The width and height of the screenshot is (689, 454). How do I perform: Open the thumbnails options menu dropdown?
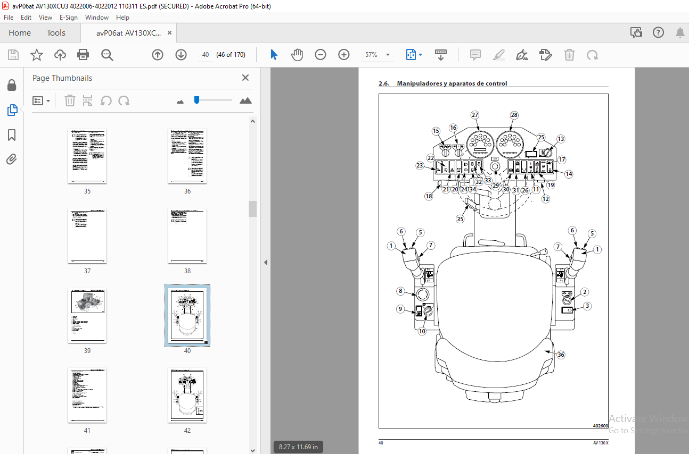42,100
